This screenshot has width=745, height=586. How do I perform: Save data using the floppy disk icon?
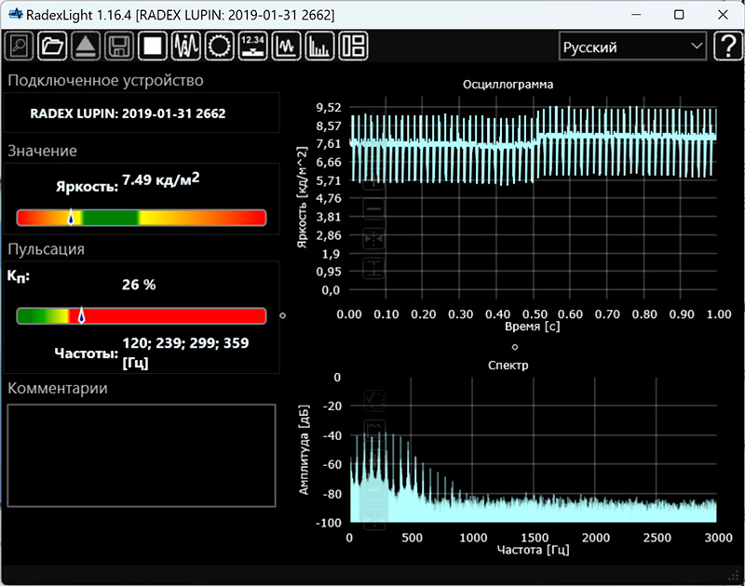pyautogui.click(x=118, y=46)
